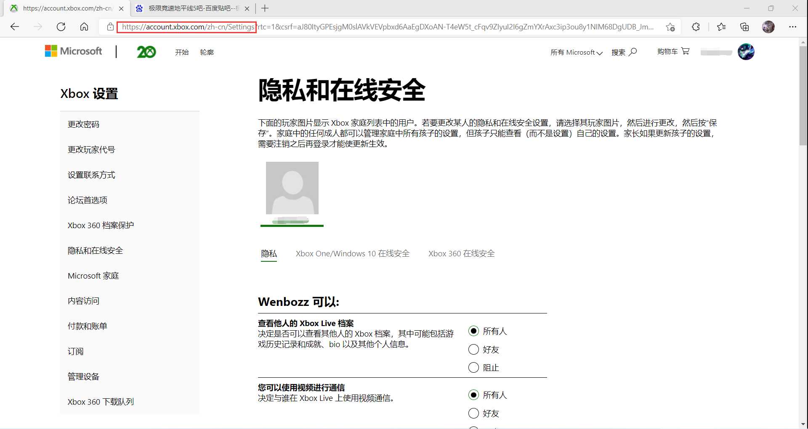Select 阻止 for Xbox Live profile viewing

coord(473,367)
